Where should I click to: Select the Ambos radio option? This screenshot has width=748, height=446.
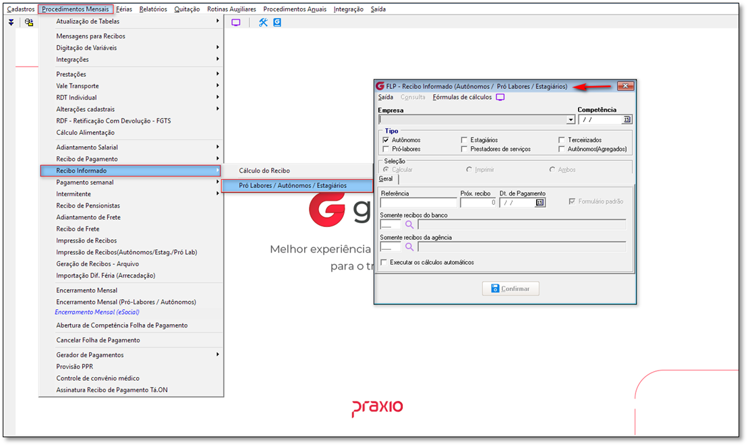552,170
